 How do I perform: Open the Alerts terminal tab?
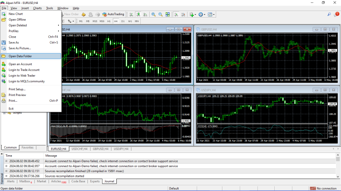point(11,181)
